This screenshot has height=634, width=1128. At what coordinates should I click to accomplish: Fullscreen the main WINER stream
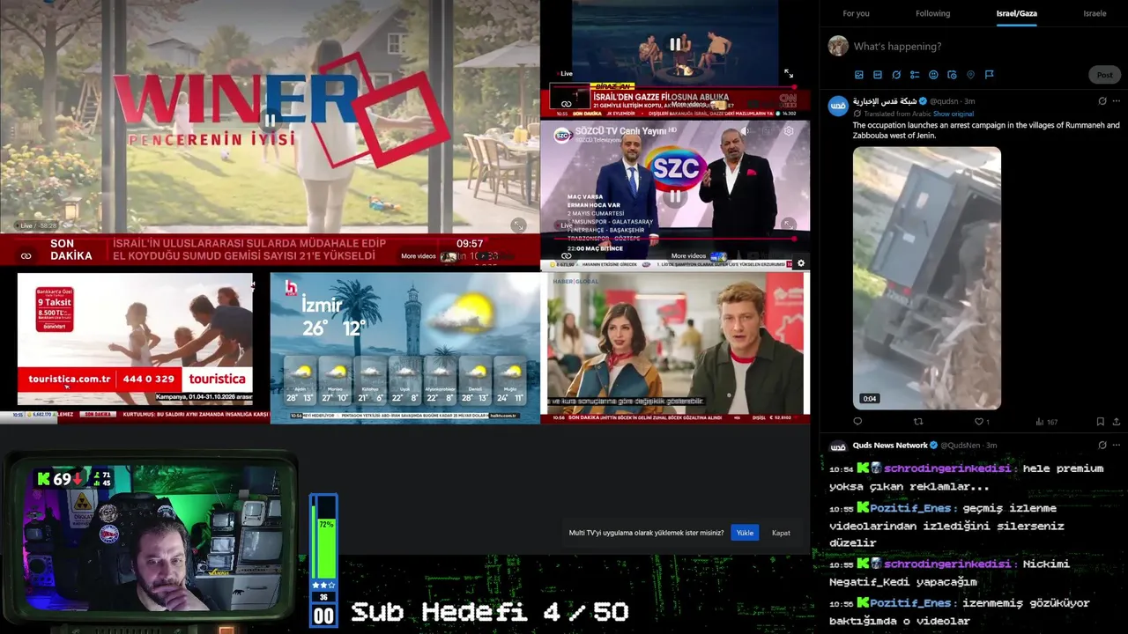point(518,225)
